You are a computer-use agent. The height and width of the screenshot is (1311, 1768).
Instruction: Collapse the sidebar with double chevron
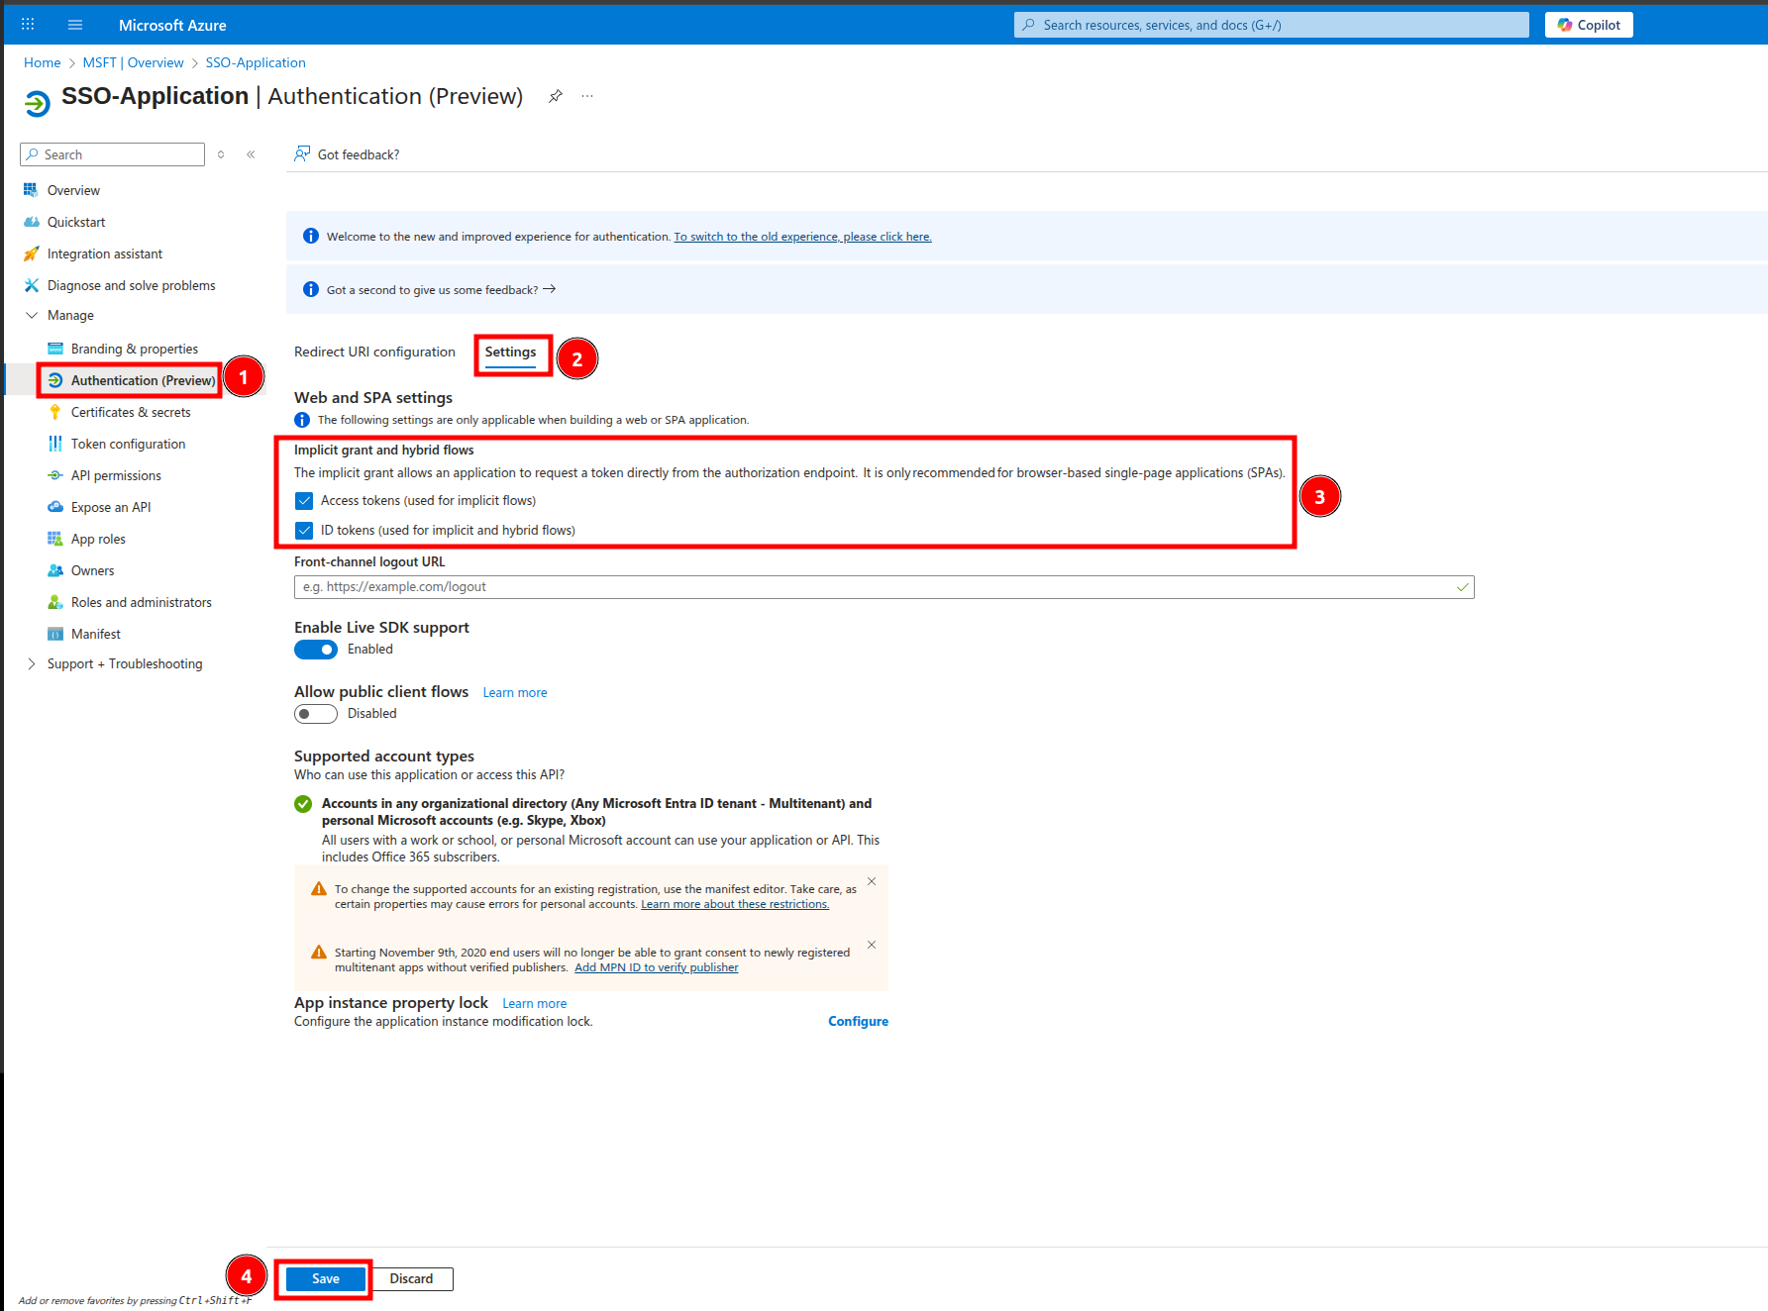(251, 154)
